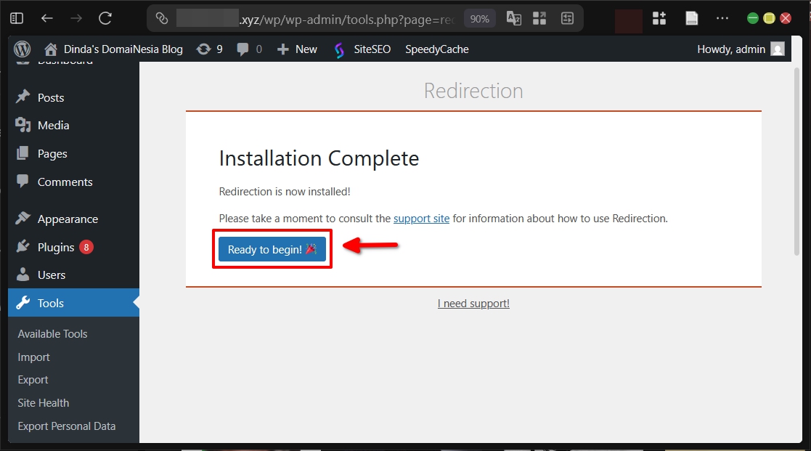The height and width of the screenshot is (451, 811).
Task: Select Site Health under Tools
Action: (x=43, y=402)
